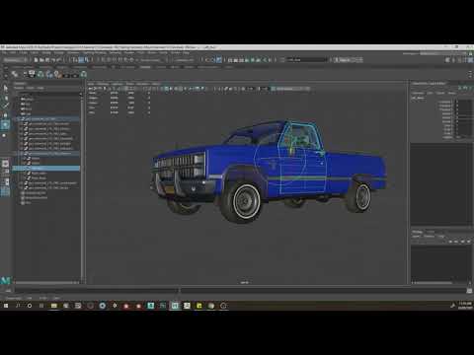Collapse the second highlighted subgroup in Outliner

tap(22, 154)
